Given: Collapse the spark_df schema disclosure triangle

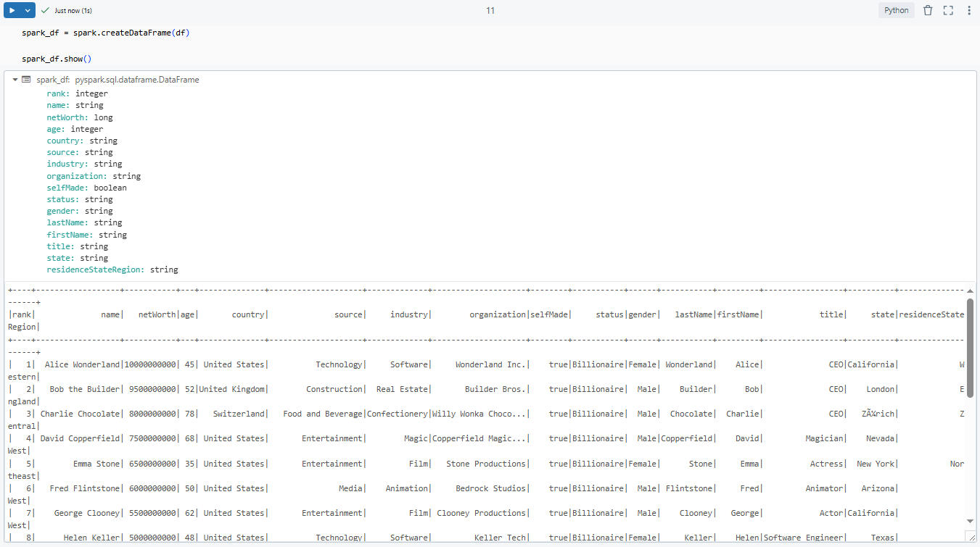Looking at the screenshot, I should [17, 79].
